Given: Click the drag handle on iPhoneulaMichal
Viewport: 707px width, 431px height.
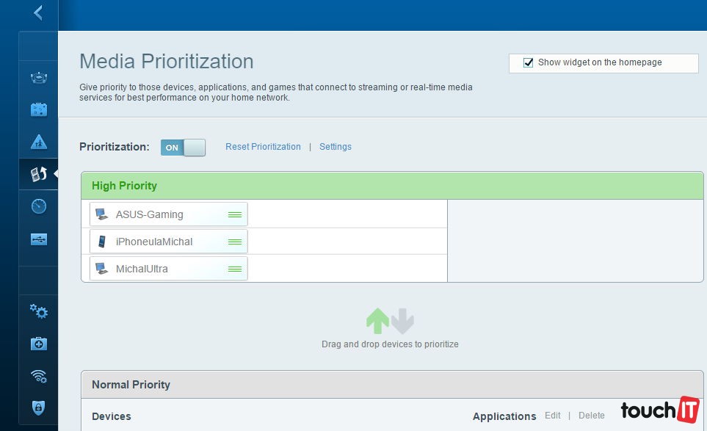Looking at the screenshot, I should click(x=235, y=242).
